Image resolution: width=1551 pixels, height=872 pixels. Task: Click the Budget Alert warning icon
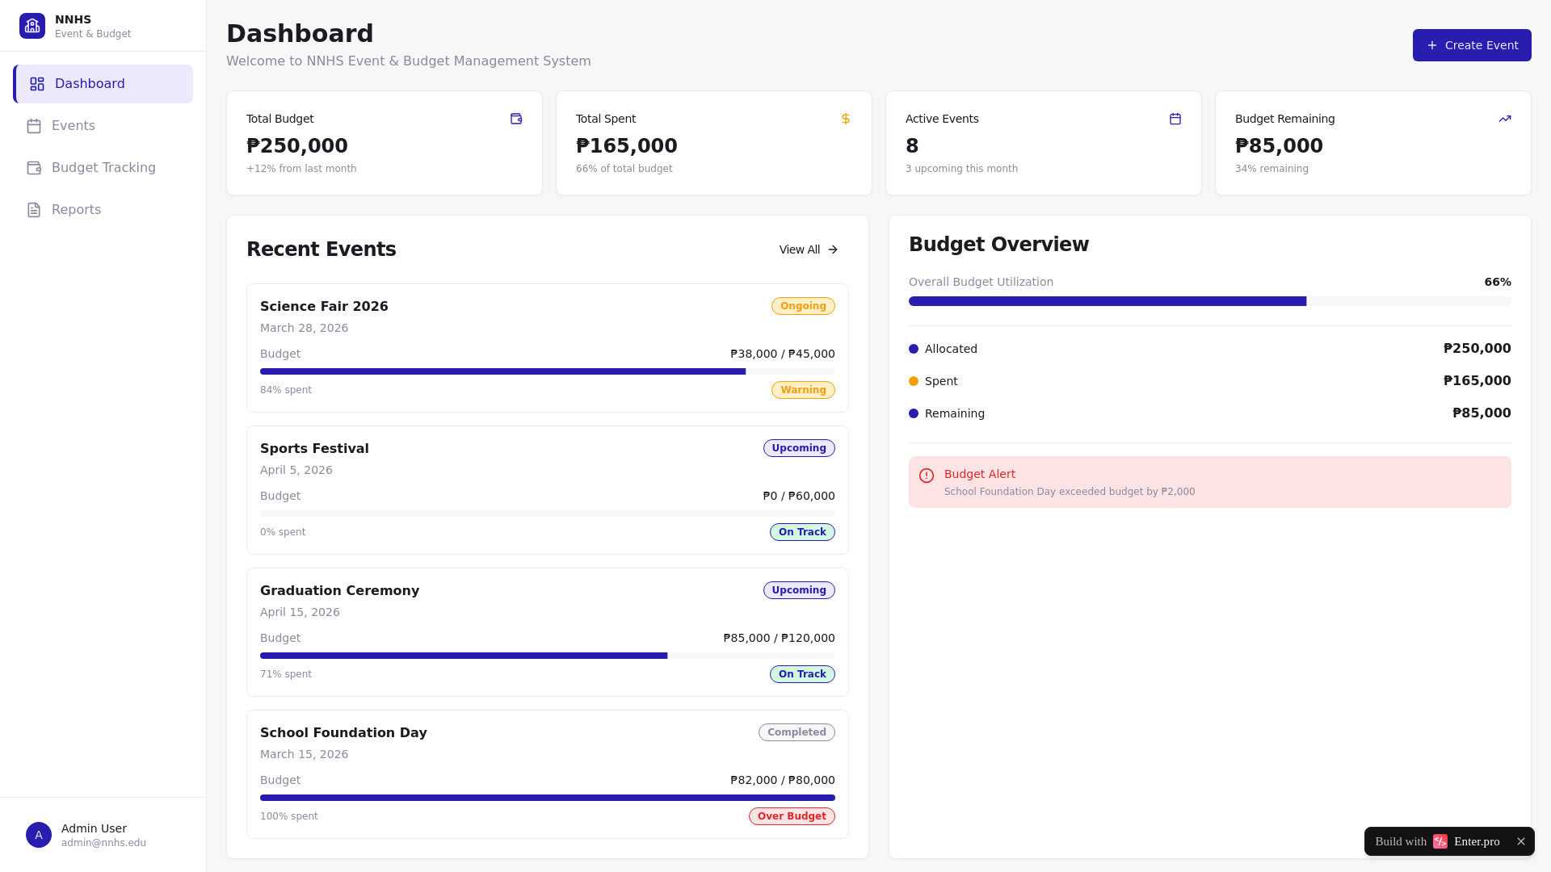coord(927,476)
